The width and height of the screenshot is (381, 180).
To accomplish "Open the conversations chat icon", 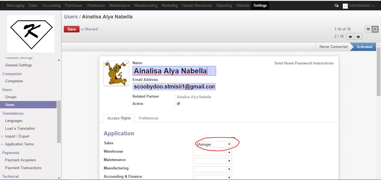I will coord(336,6).
